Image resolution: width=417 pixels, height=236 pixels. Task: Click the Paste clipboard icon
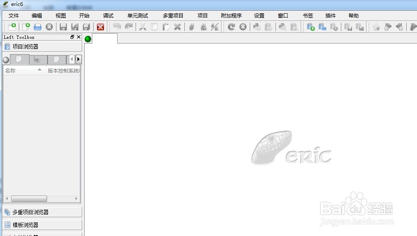pos(166,27)
